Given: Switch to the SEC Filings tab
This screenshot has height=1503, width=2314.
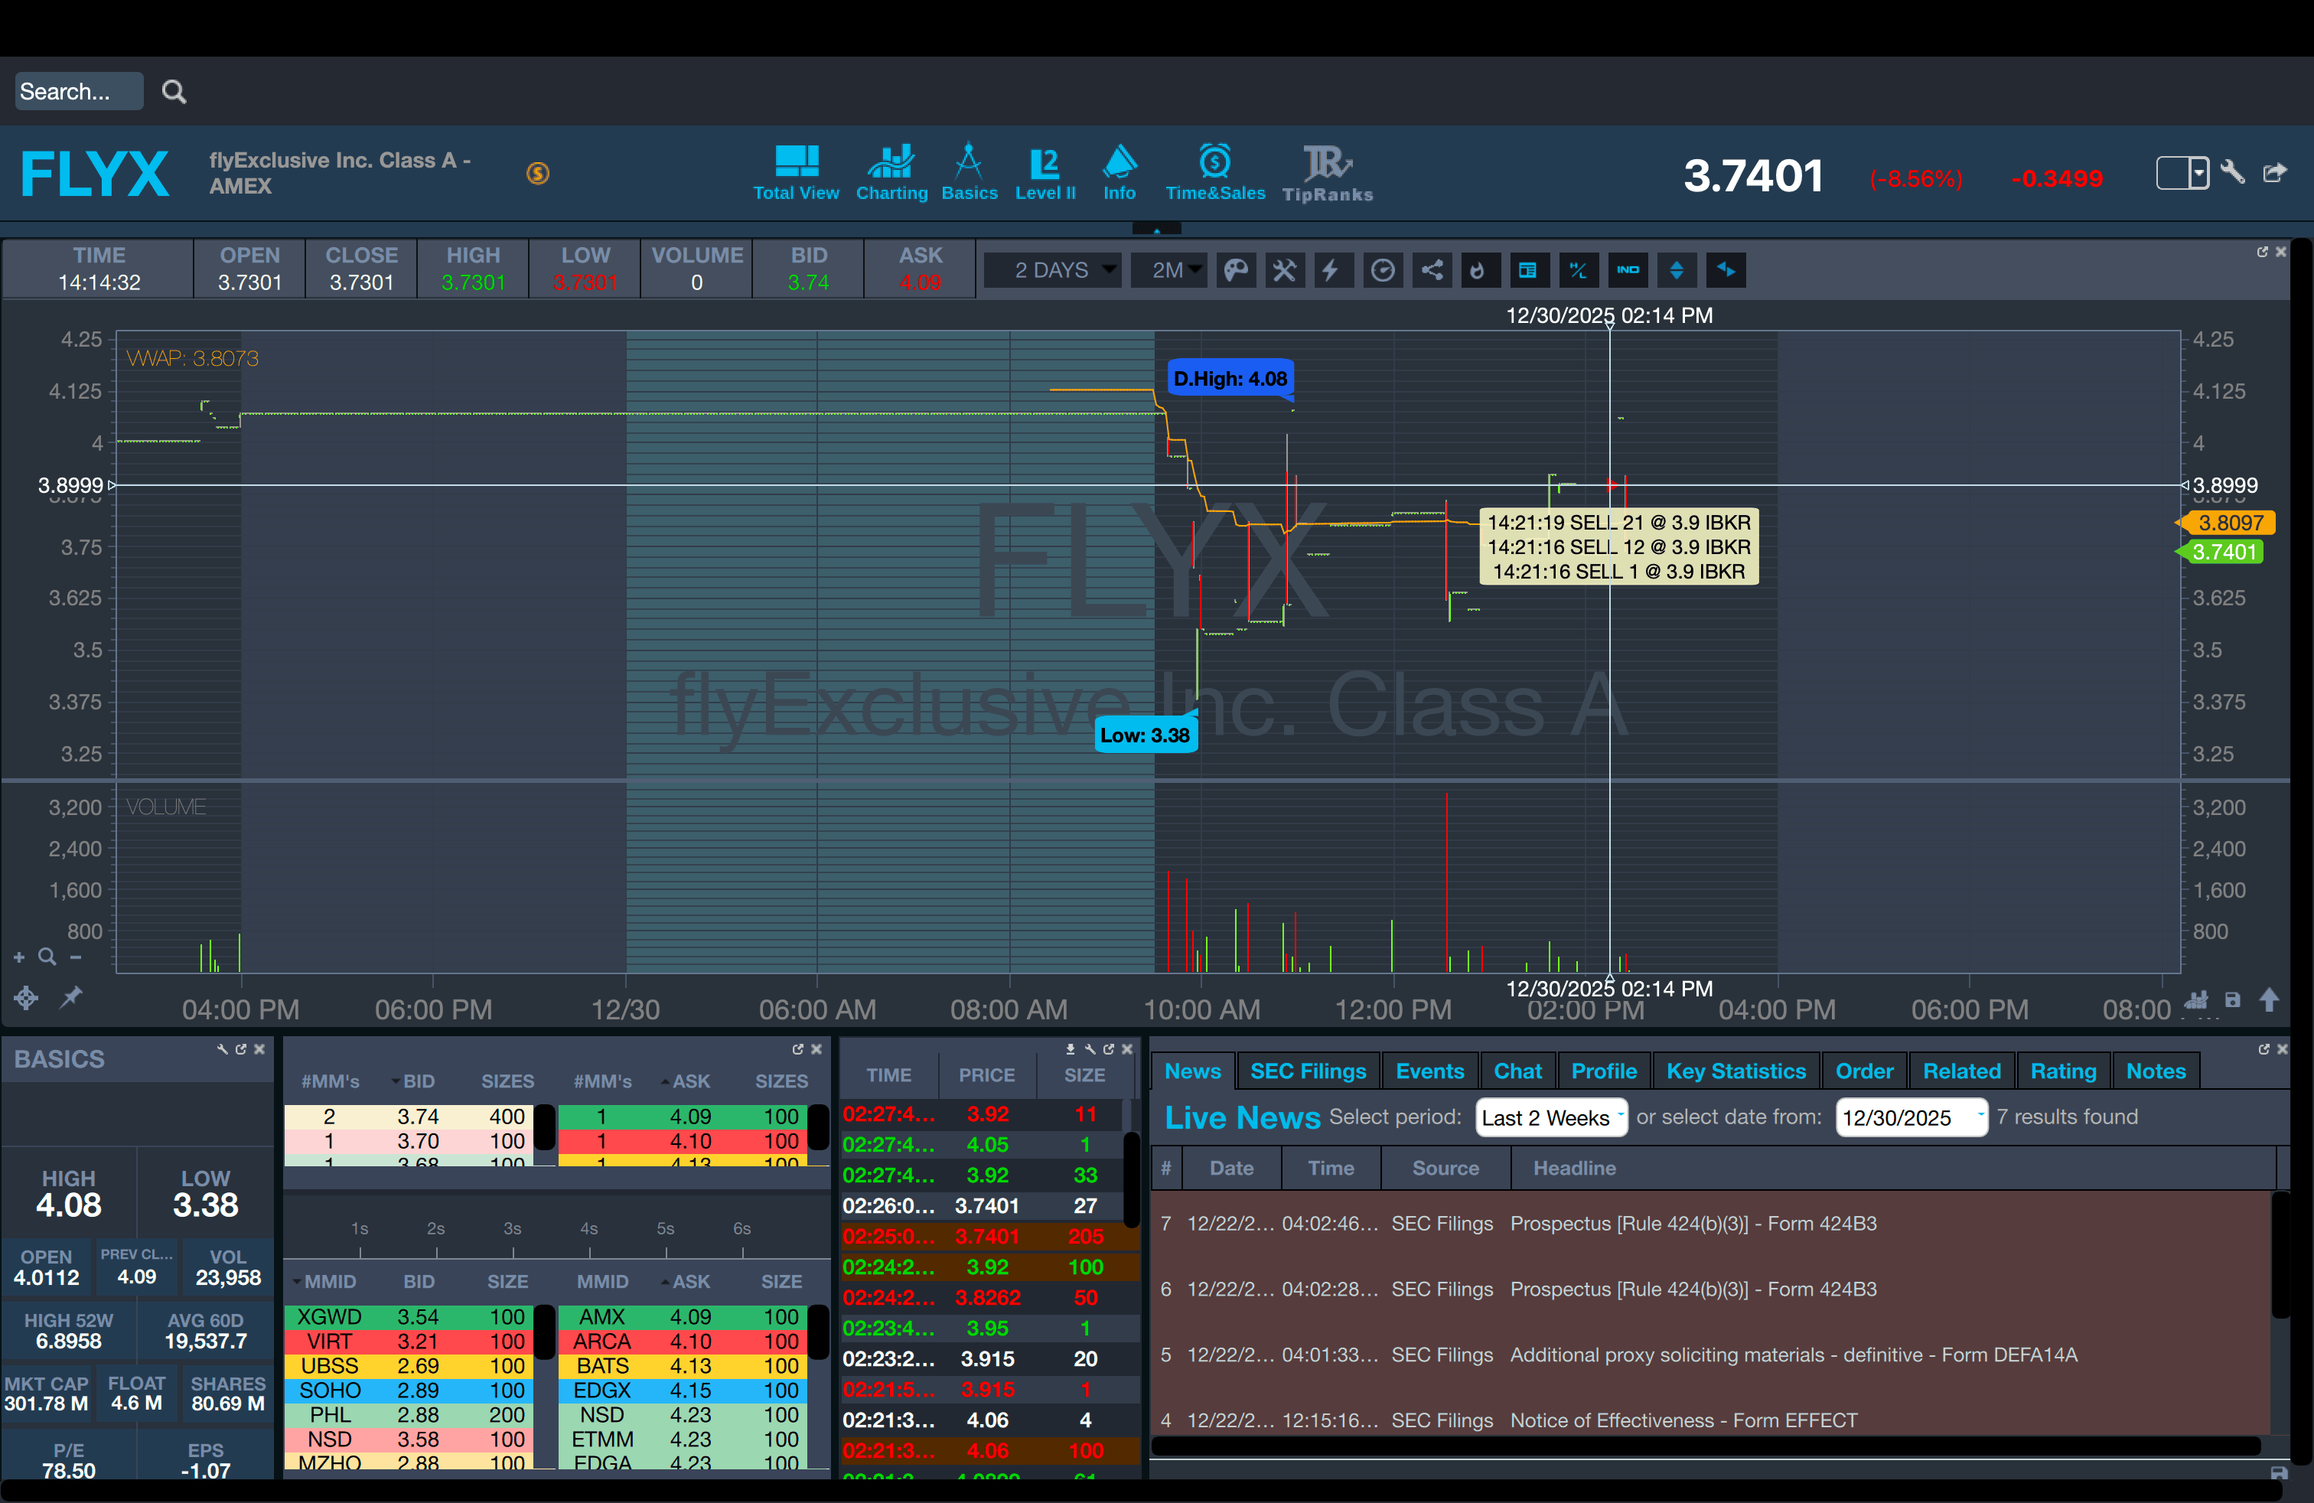Looking at the screenshot, I should pos(1308,1071).
